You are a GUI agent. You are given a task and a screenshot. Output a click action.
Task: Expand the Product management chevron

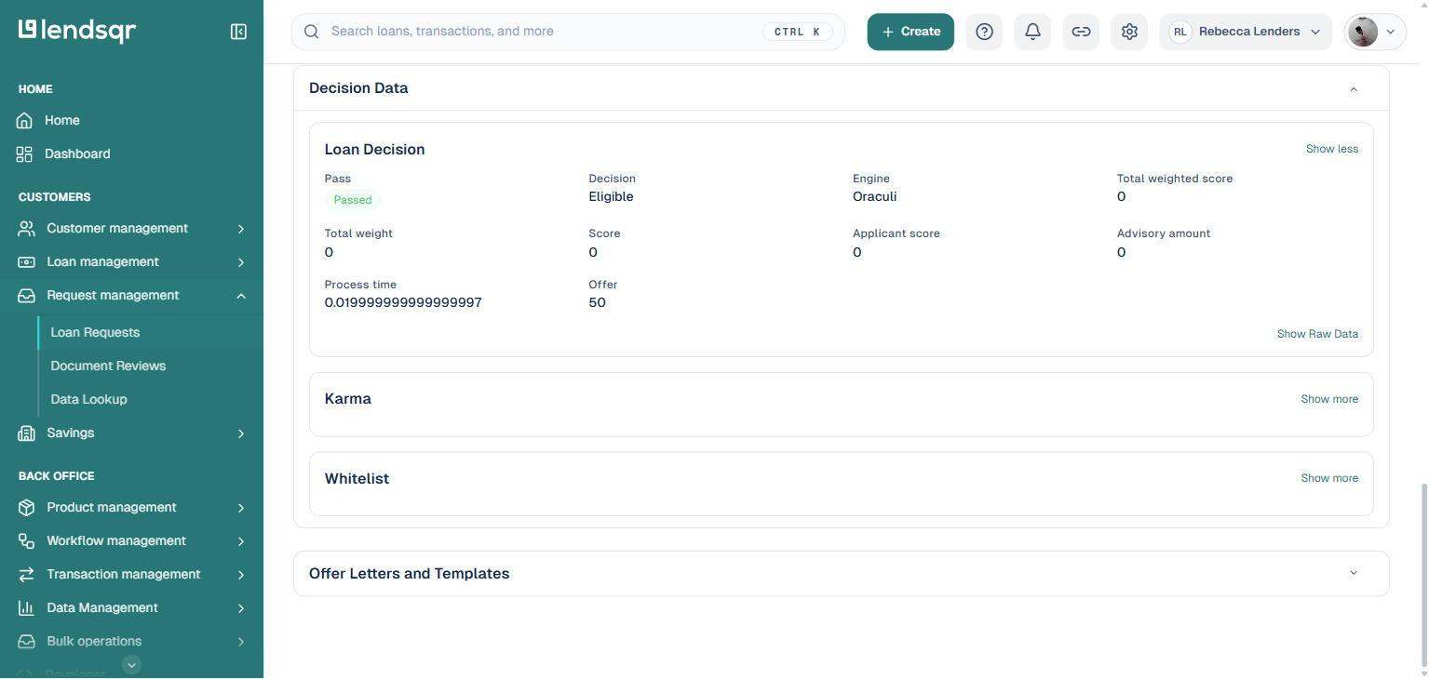point(241,508)
